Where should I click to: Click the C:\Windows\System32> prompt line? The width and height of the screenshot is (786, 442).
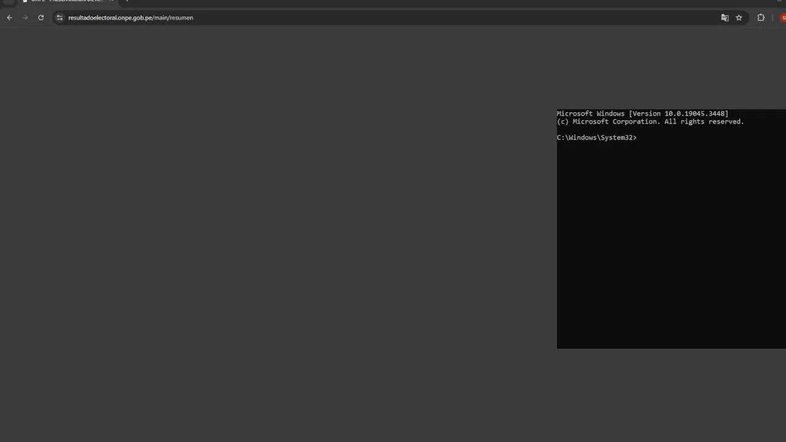pyautogui.click(x=597, y=138)
